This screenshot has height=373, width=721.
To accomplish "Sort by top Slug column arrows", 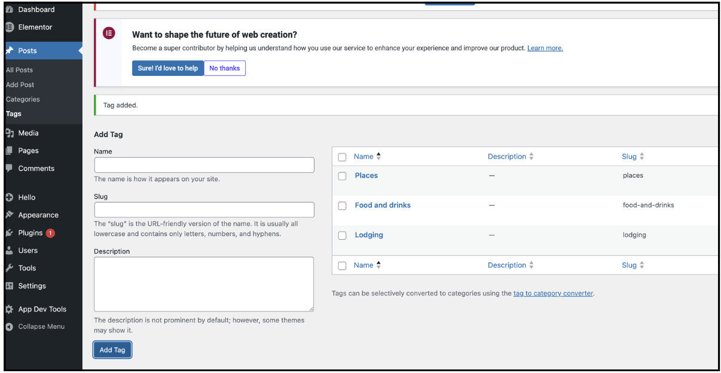I will (641, 157).
